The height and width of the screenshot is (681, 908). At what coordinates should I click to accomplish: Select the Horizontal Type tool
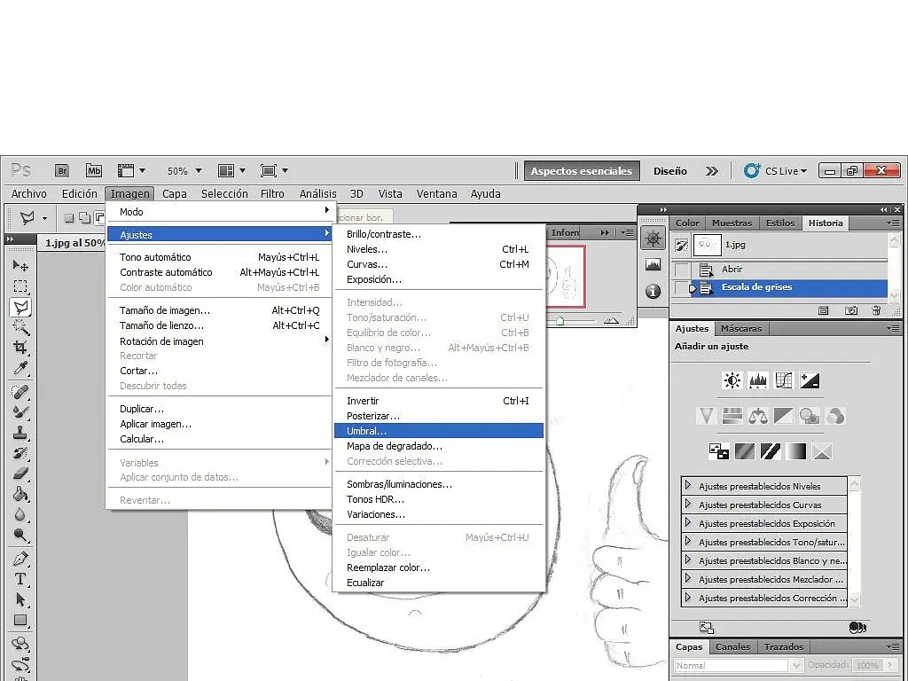tap(20, 579)
